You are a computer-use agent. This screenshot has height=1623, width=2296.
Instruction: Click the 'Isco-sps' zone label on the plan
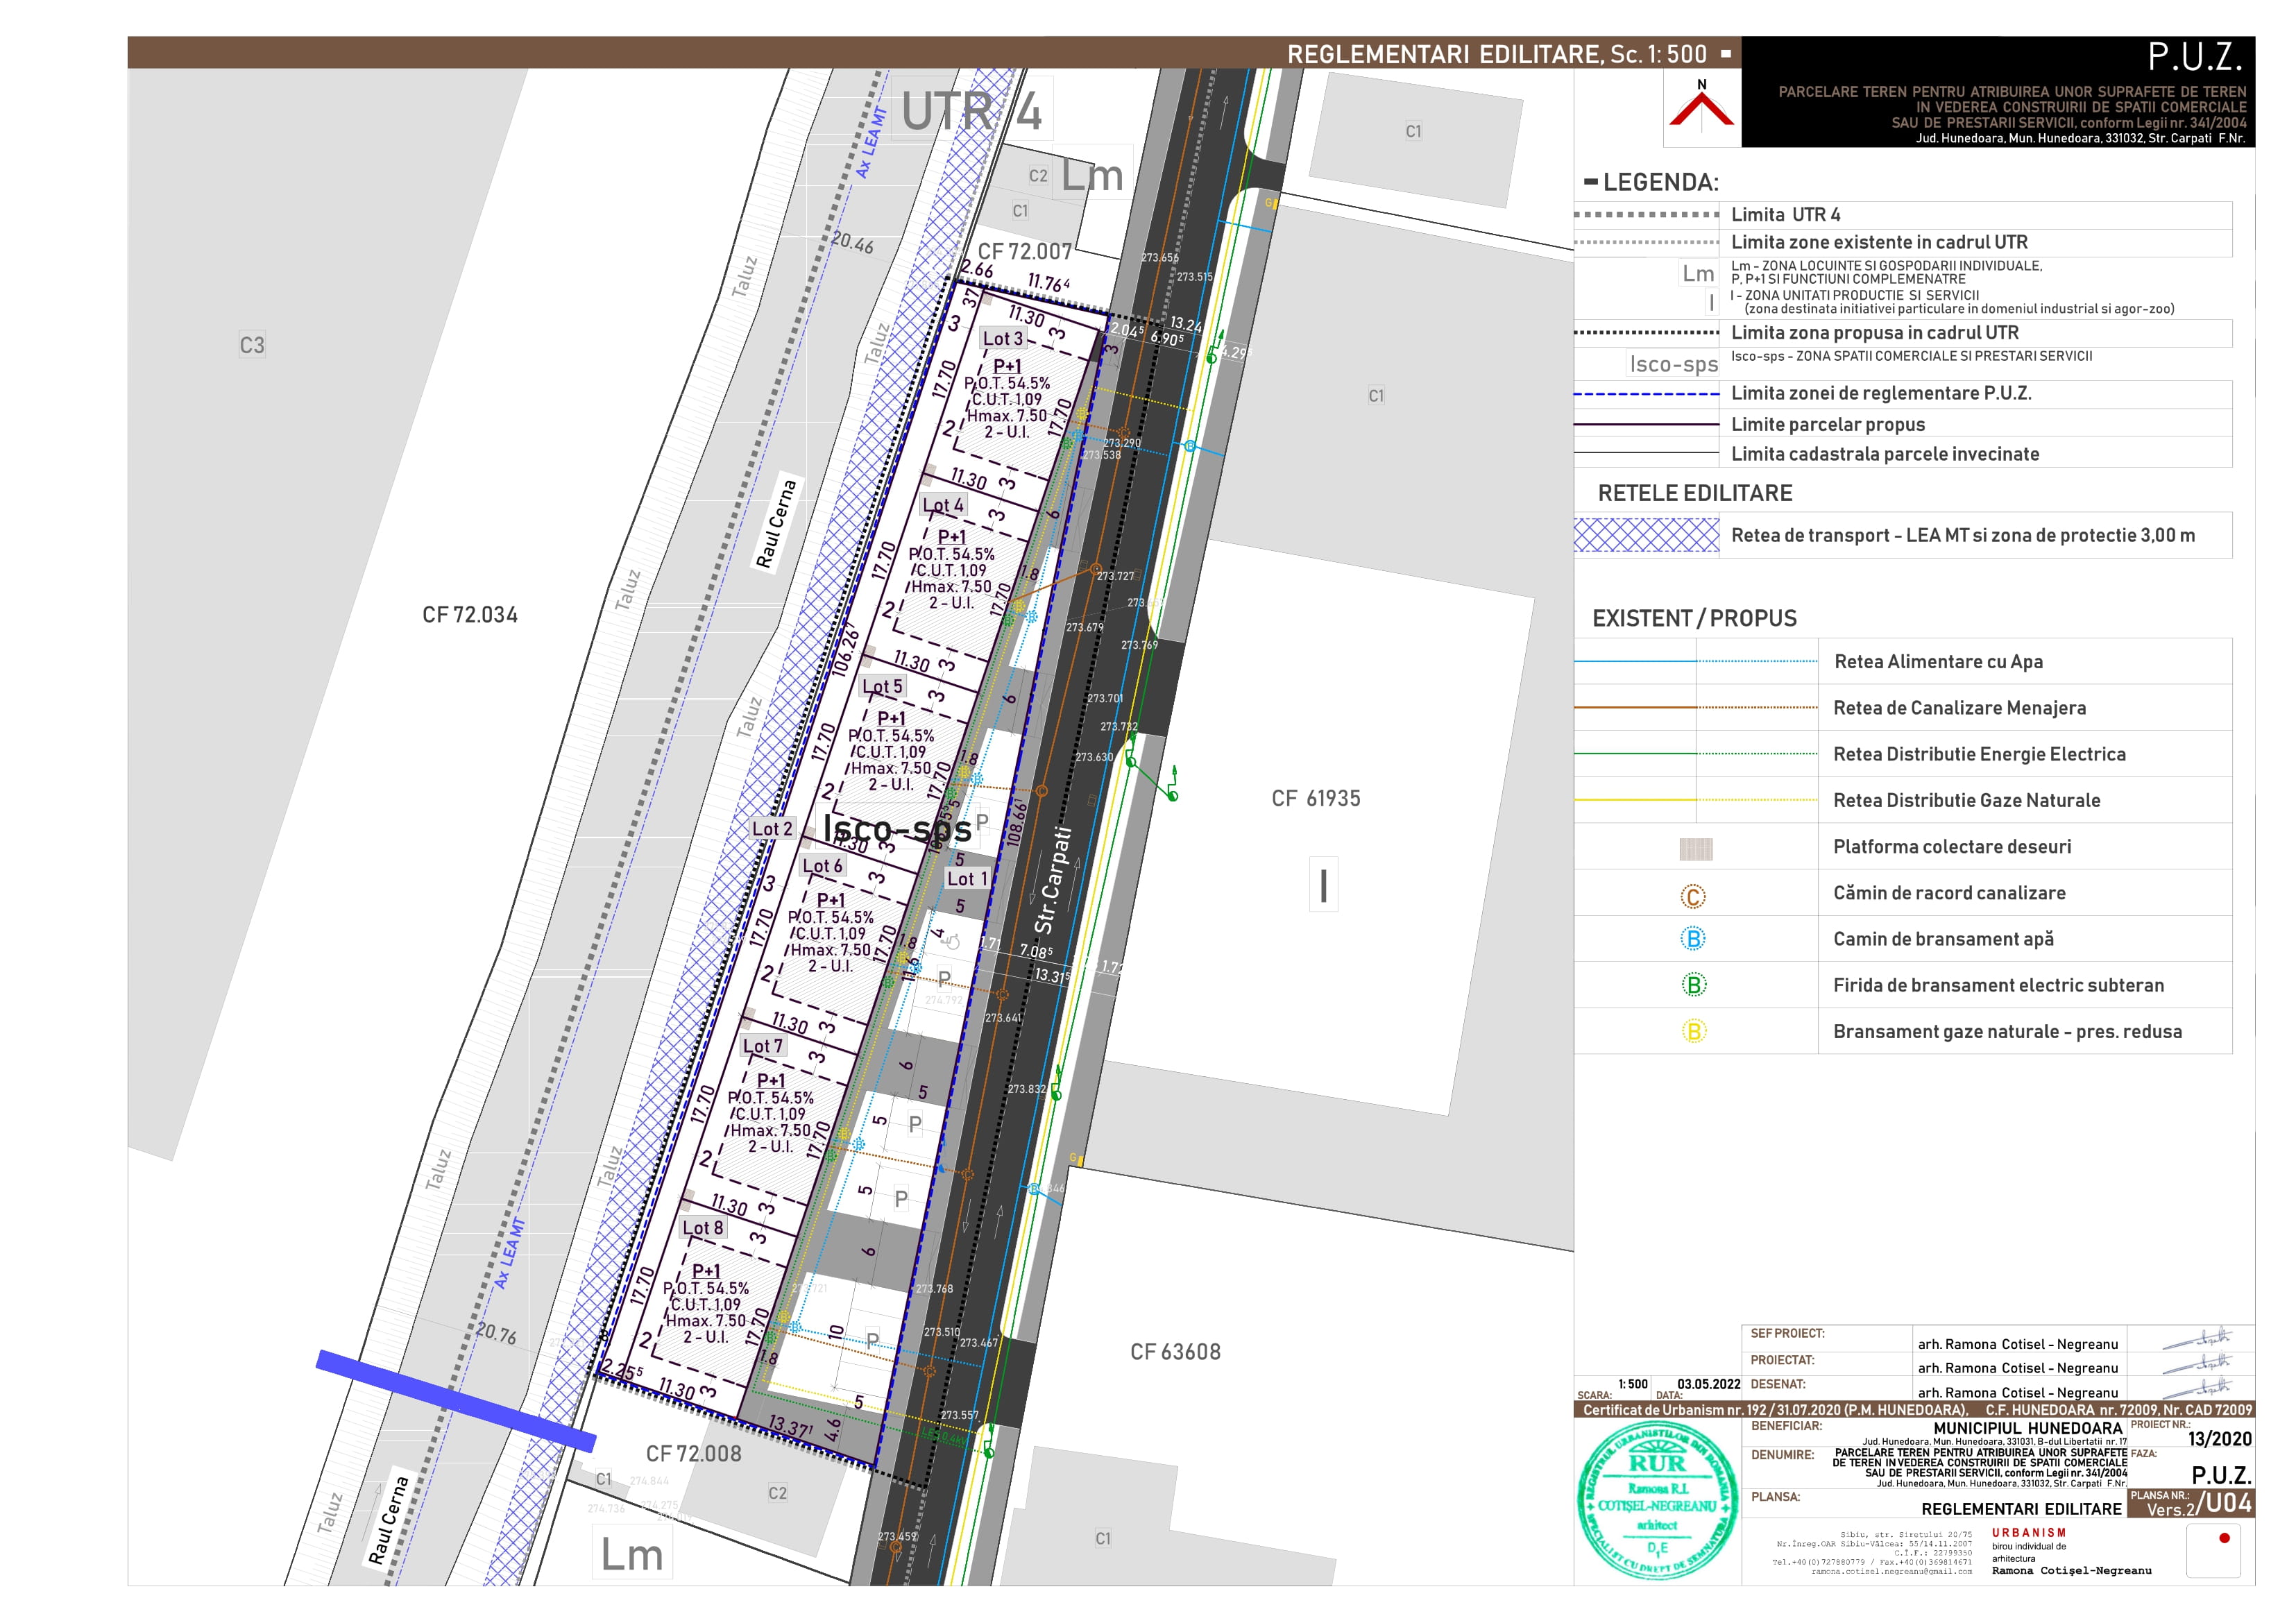pos(897,829)
